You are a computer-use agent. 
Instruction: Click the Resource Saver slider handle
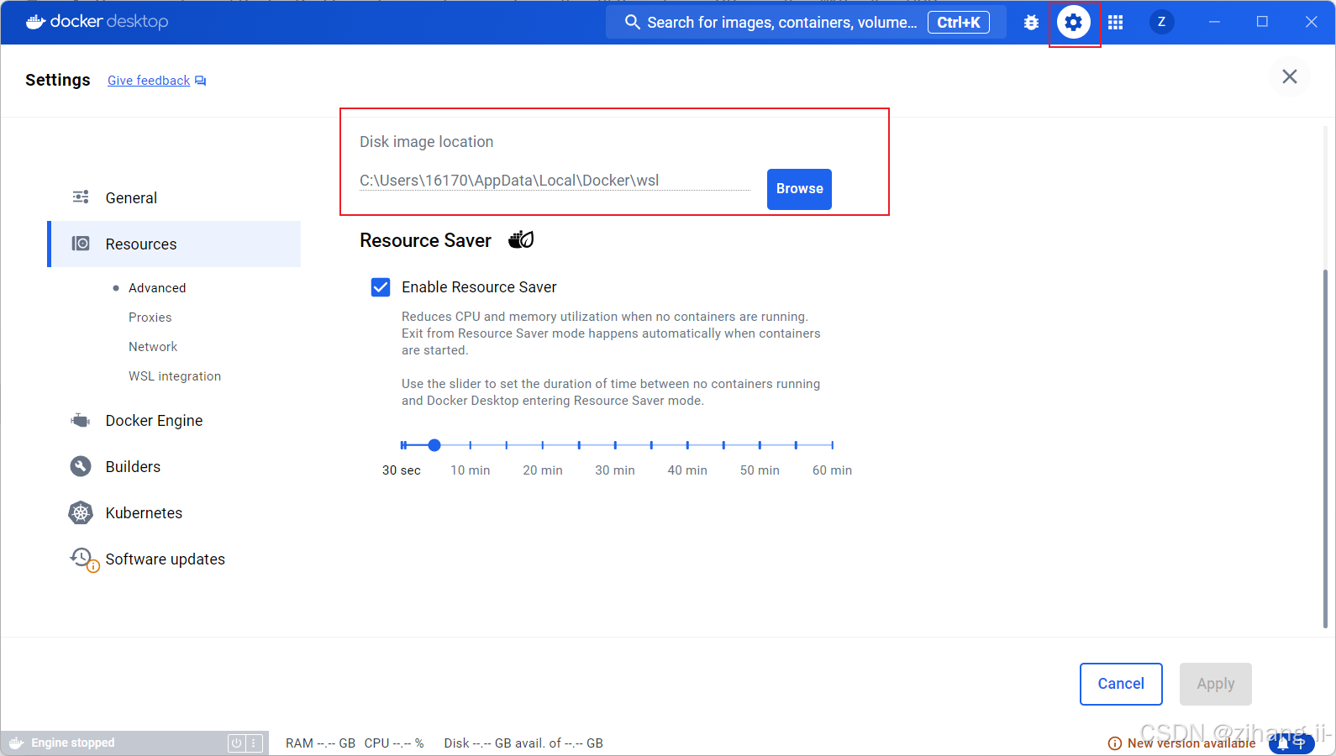click(434, 445)
